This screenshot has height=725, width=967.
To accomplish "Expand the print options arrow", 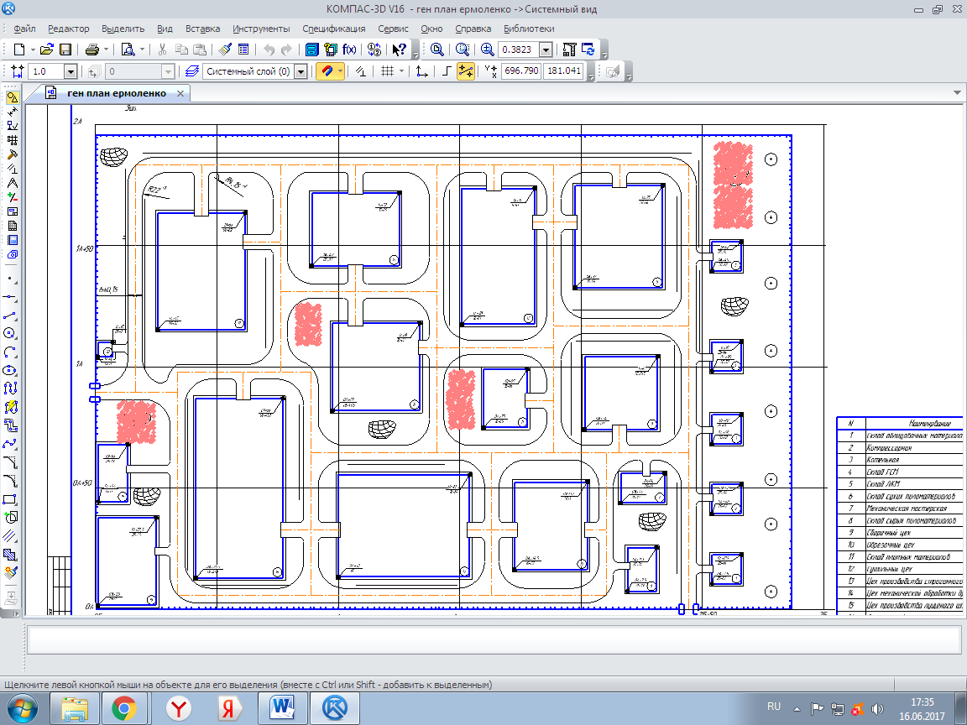I will (x=106, y=50).
